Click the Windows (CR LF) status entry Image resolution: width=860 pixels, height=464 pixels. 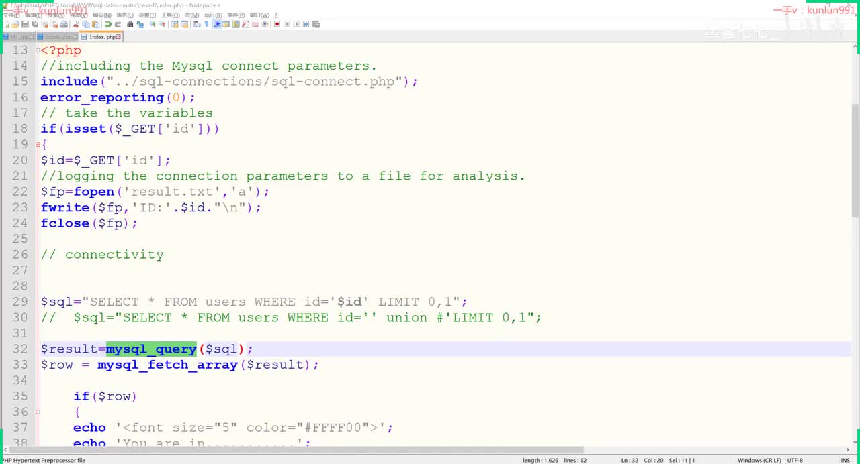click(759, 460)
